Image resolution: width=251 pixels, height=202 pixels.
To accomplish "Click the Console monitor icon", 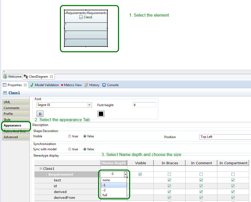I will click(104, 85).
